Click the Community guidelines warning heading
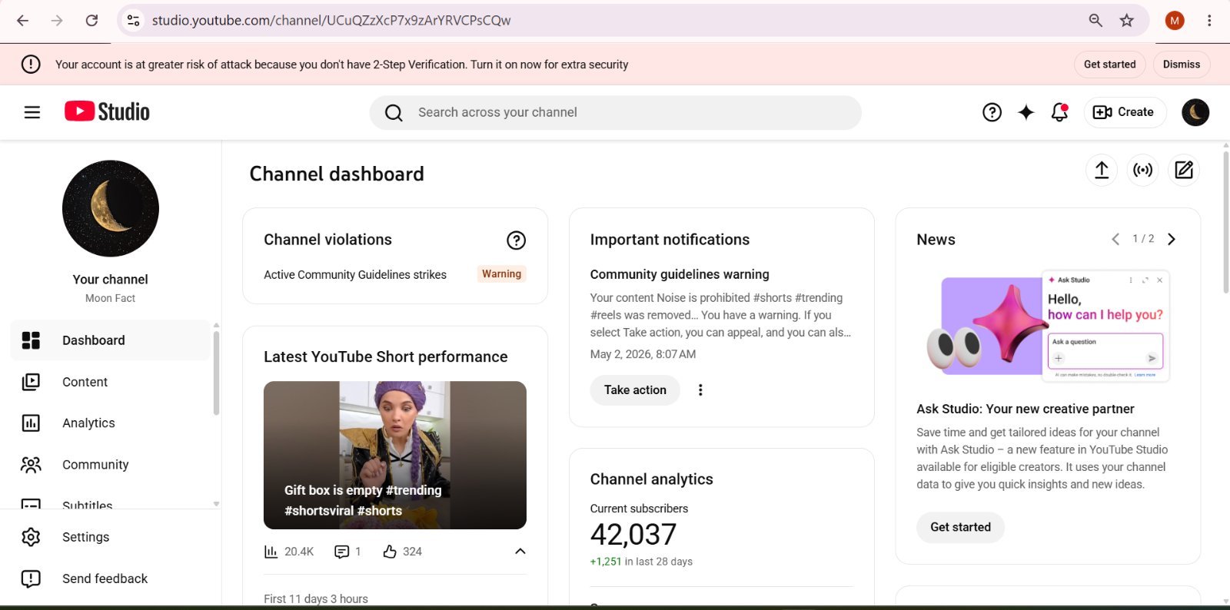Image resolution: width=1230 pixels, height=610 pixels. pos(680,274)
